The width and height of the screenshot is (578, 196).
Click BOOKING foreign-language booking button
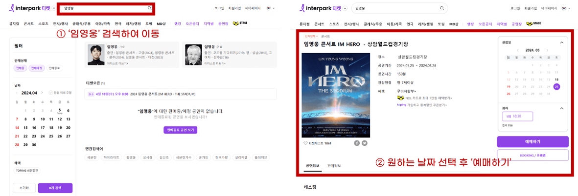[x=532, y=155]
